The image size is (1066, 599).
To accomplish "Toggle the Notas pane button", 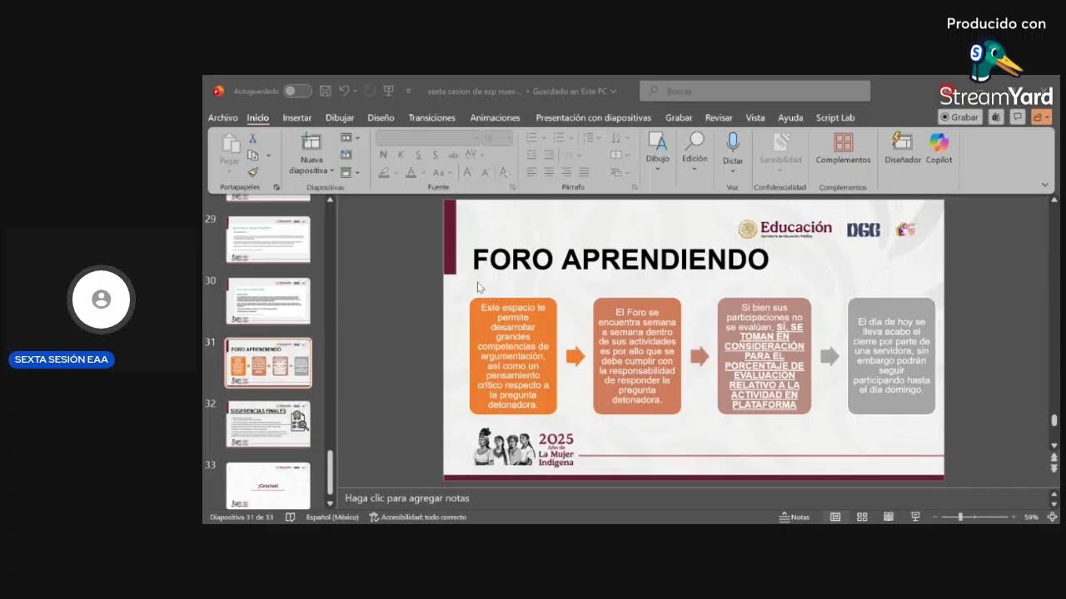I will [795, 517].
